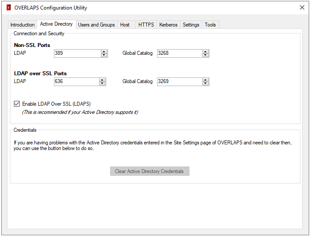Decrease SSL Global Catalog 3269 down arrow
Viewport: 310px width, 237px height.
pos(206,83)
